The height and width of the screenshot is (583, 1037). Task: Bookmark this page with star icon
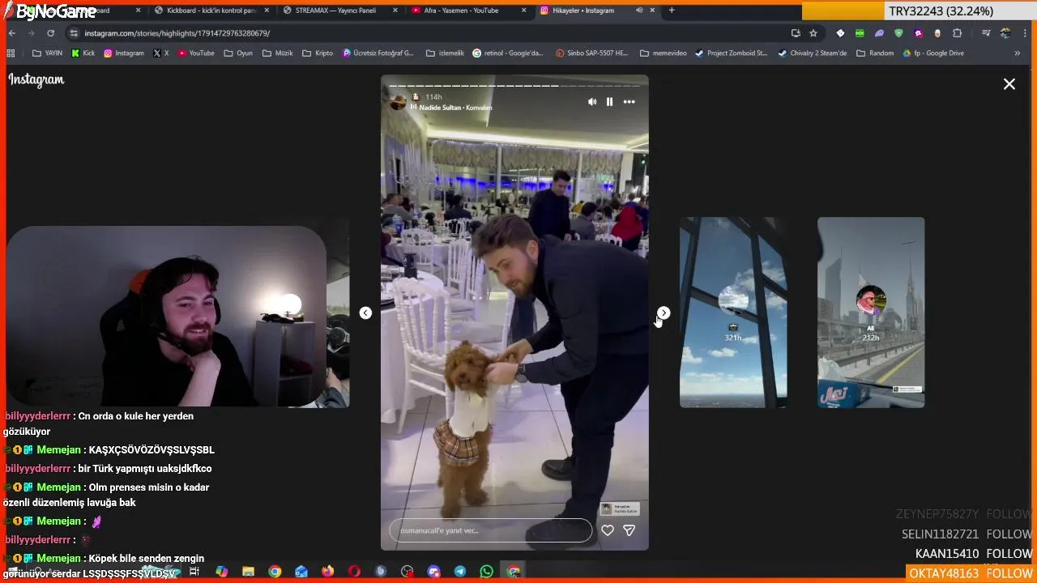[x=813, y=33]
